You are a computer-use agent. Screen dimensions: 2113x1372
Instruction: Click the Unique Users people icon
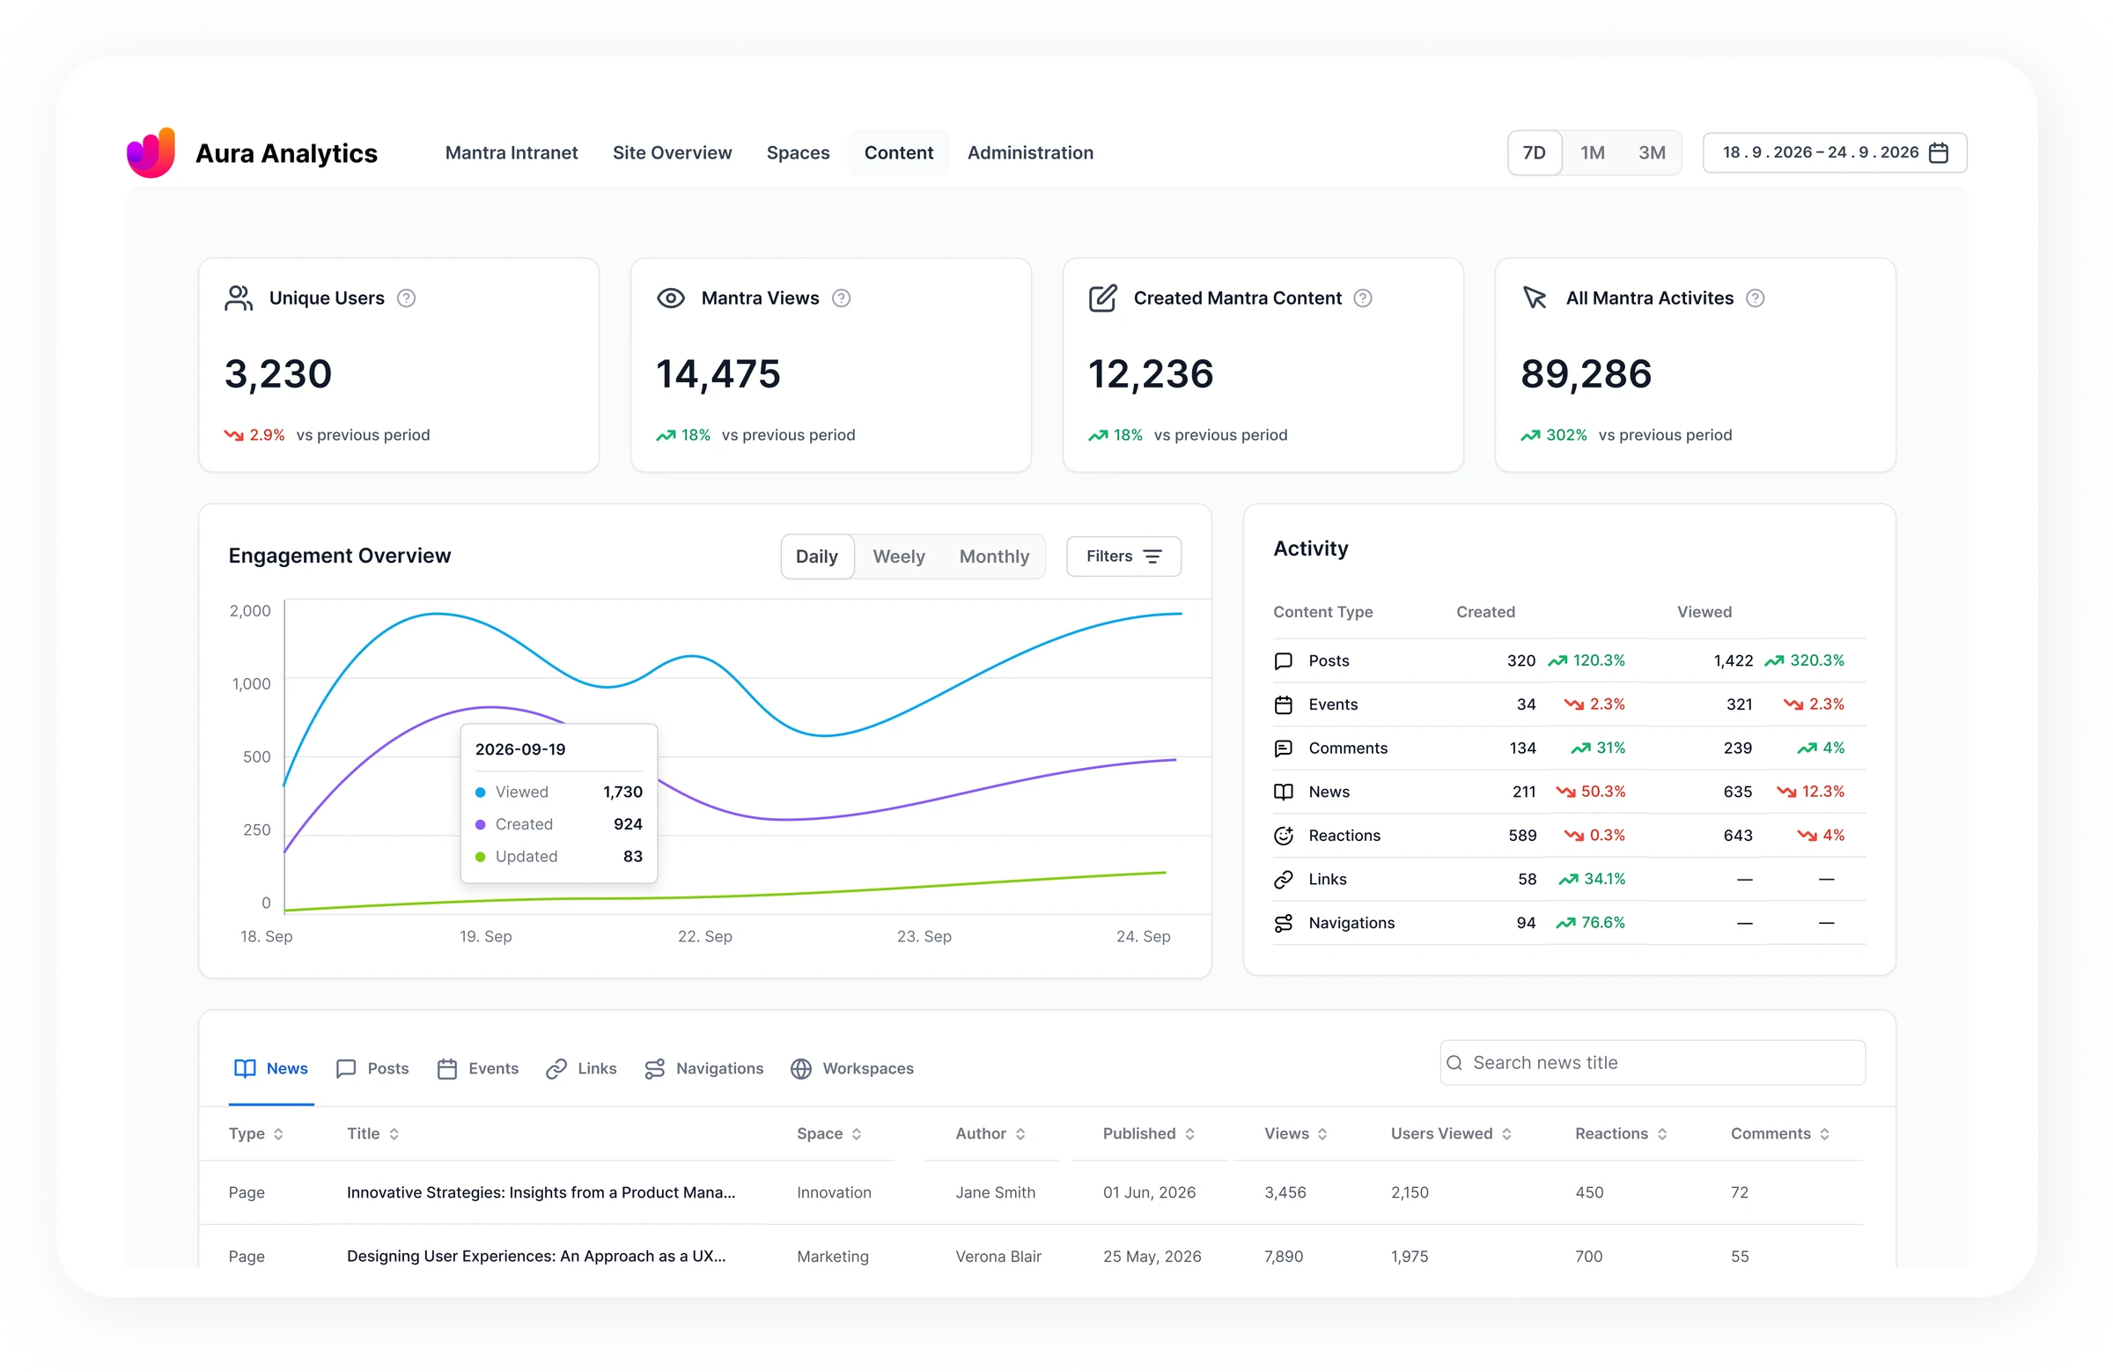tap(238, 299)
